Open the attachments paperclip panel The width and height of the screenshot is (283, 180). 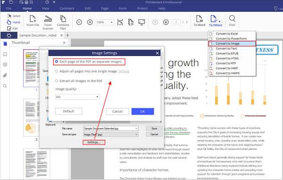5,75
